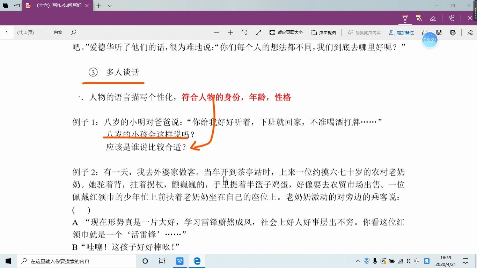Click the Windows taskbar search box

[x=77, y=261]
